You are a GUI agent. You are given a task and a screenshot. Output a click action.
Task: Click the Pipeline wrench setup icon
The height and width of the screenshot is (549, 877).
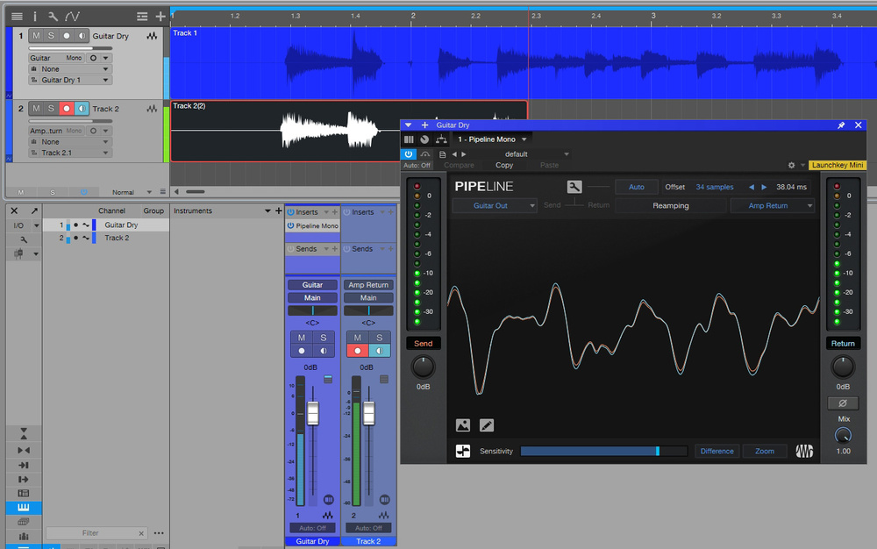(574, 187)
